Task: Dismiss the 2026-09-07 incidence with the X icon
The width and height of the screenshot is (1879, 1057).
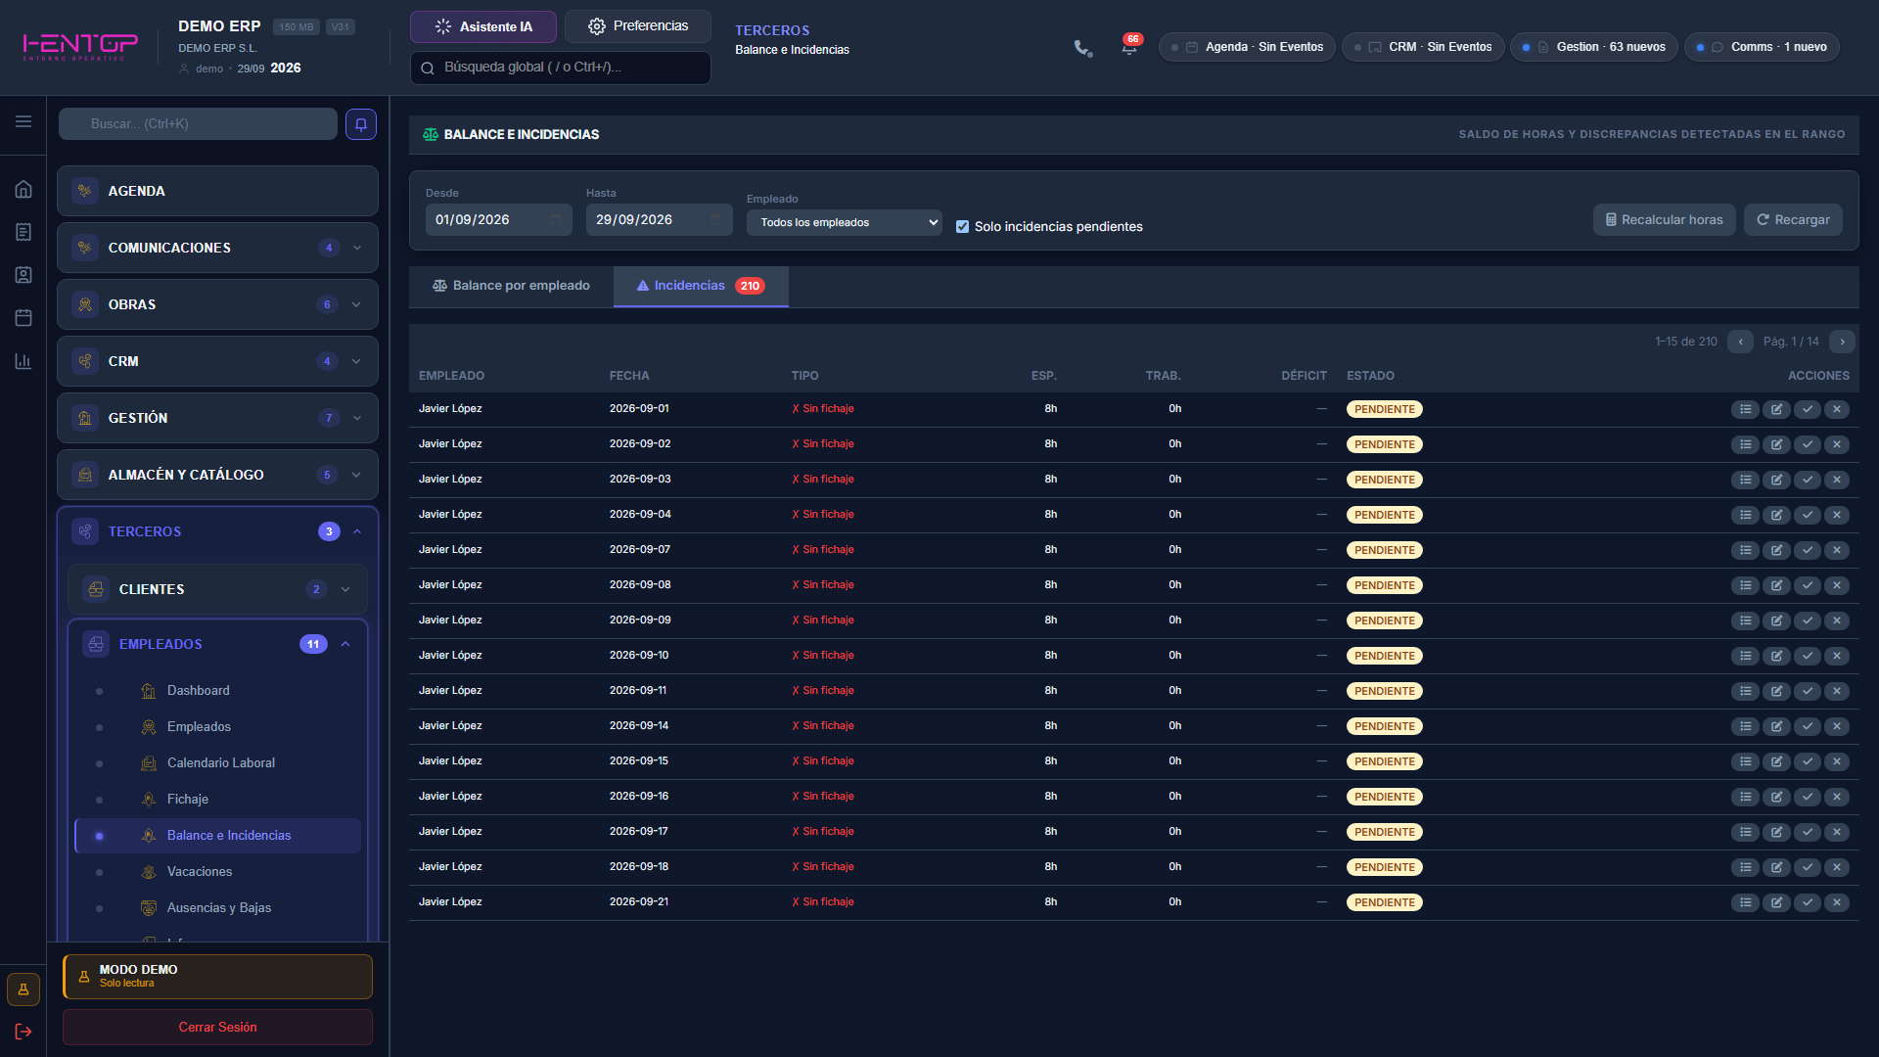Action: 1837,550
